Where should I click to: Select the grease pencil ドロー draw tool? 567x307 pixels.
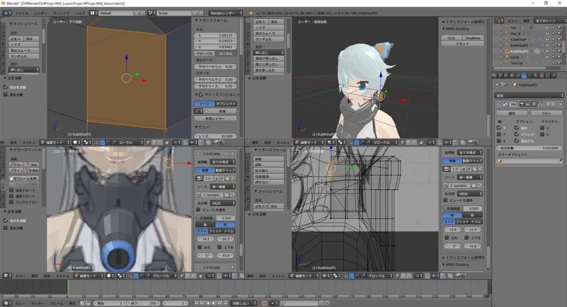click(x=17, y=164)
